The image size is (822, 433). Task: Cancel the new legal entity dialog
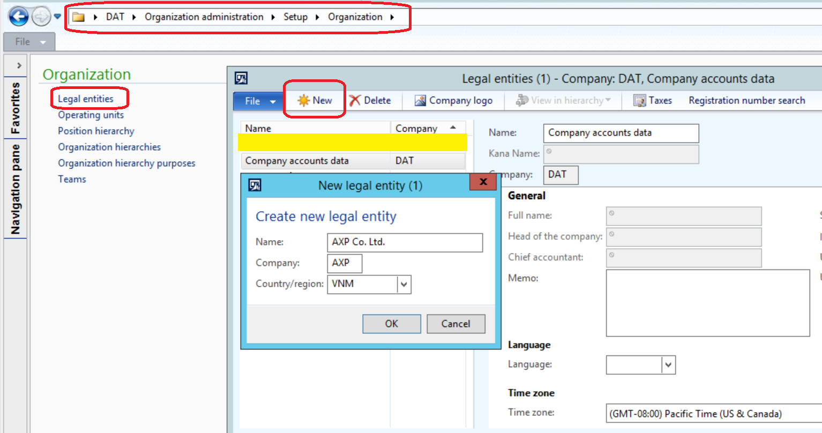(455, 324)
